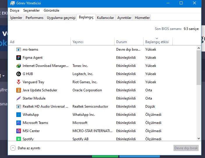205x158 pixels.
Task: Click ms-teams Devre dışı bıra... status
Action: click(128, 49)
